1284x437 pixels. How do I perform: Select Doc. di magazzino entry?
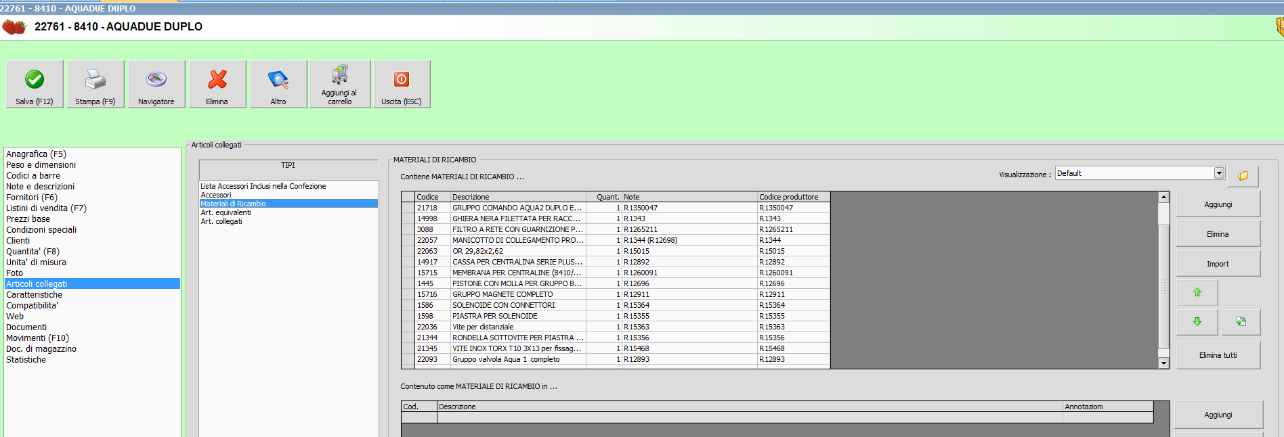tap(92, 349)
